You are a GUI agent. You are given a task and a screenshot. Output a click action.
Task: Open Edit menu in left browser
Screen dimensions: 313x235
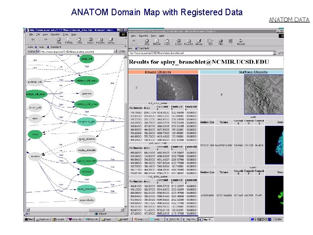38,34
